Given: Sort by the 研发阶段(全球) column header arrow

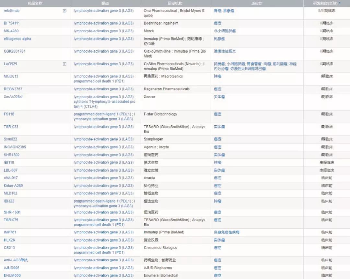Looking at the screenshot, I should click(340, 3).
